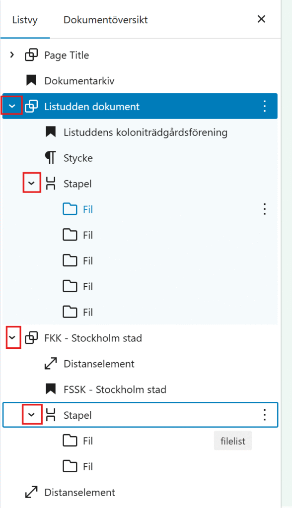The width and height of the screenshot is (292, 508).
Task: Select the Listvy tab
Action: tap(25, 20)
